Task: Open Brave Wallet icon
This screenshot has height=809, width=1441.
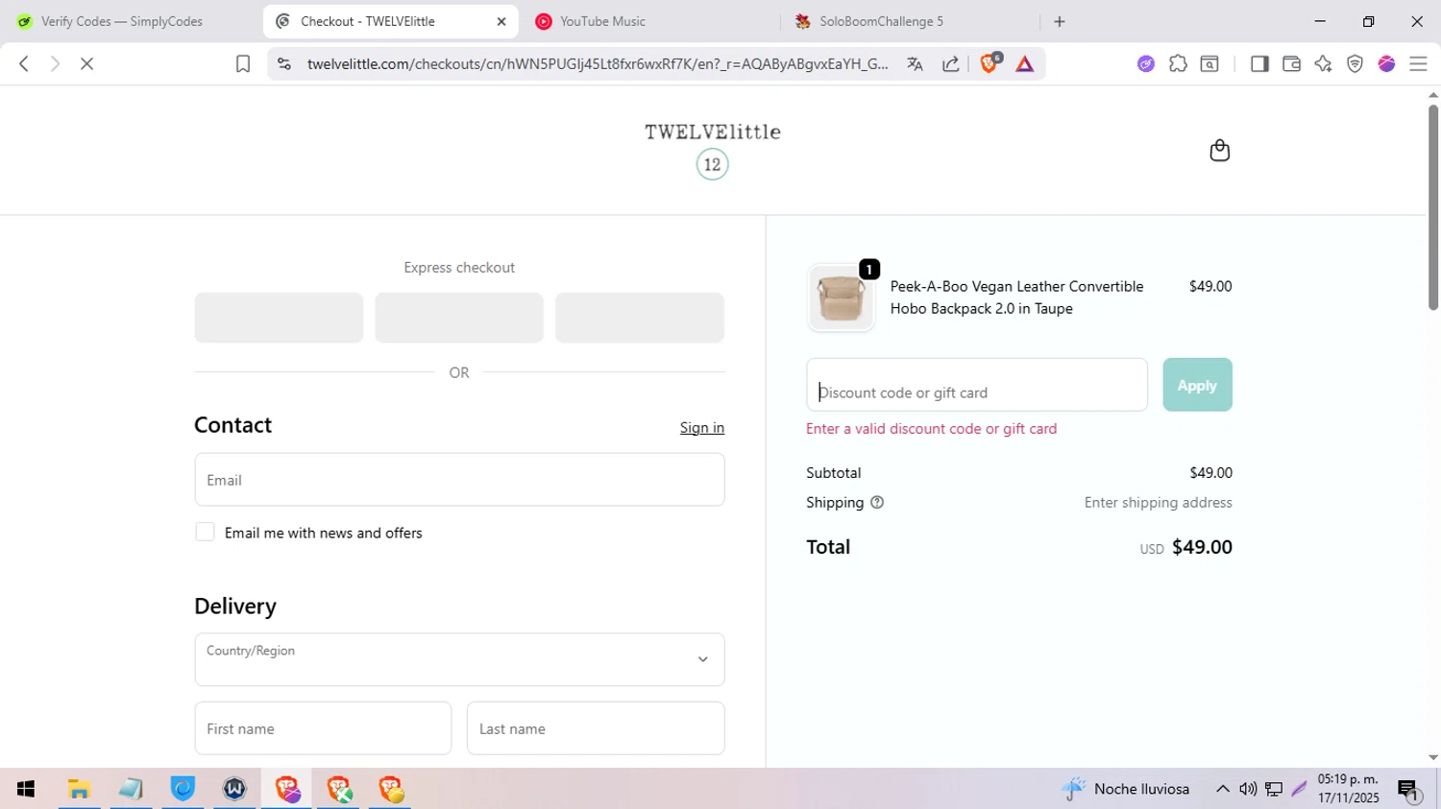Action: tap(1291, 63)
